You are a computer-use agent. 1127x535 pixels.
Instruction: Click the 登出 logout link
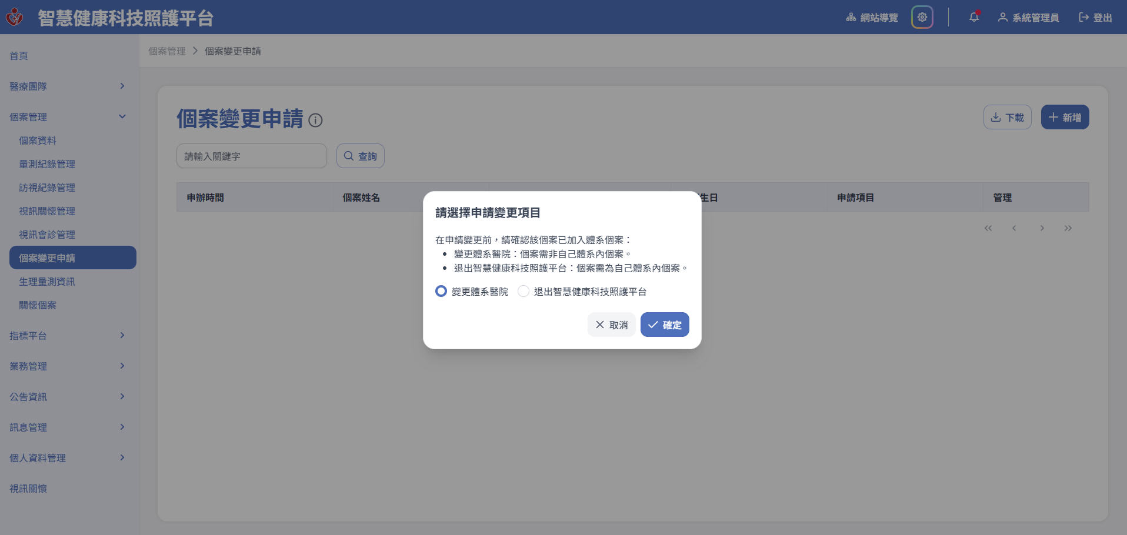1095,18
